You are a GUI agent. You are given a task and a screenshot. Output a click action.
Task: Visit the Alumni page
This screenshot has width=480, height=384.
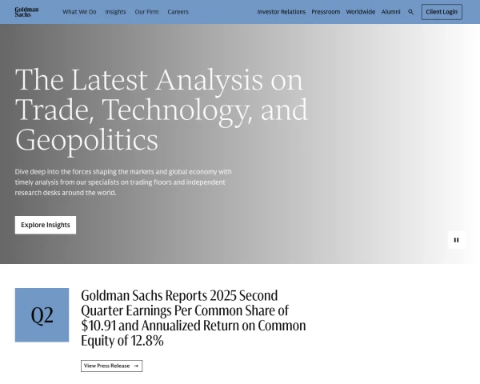(390, 12)
